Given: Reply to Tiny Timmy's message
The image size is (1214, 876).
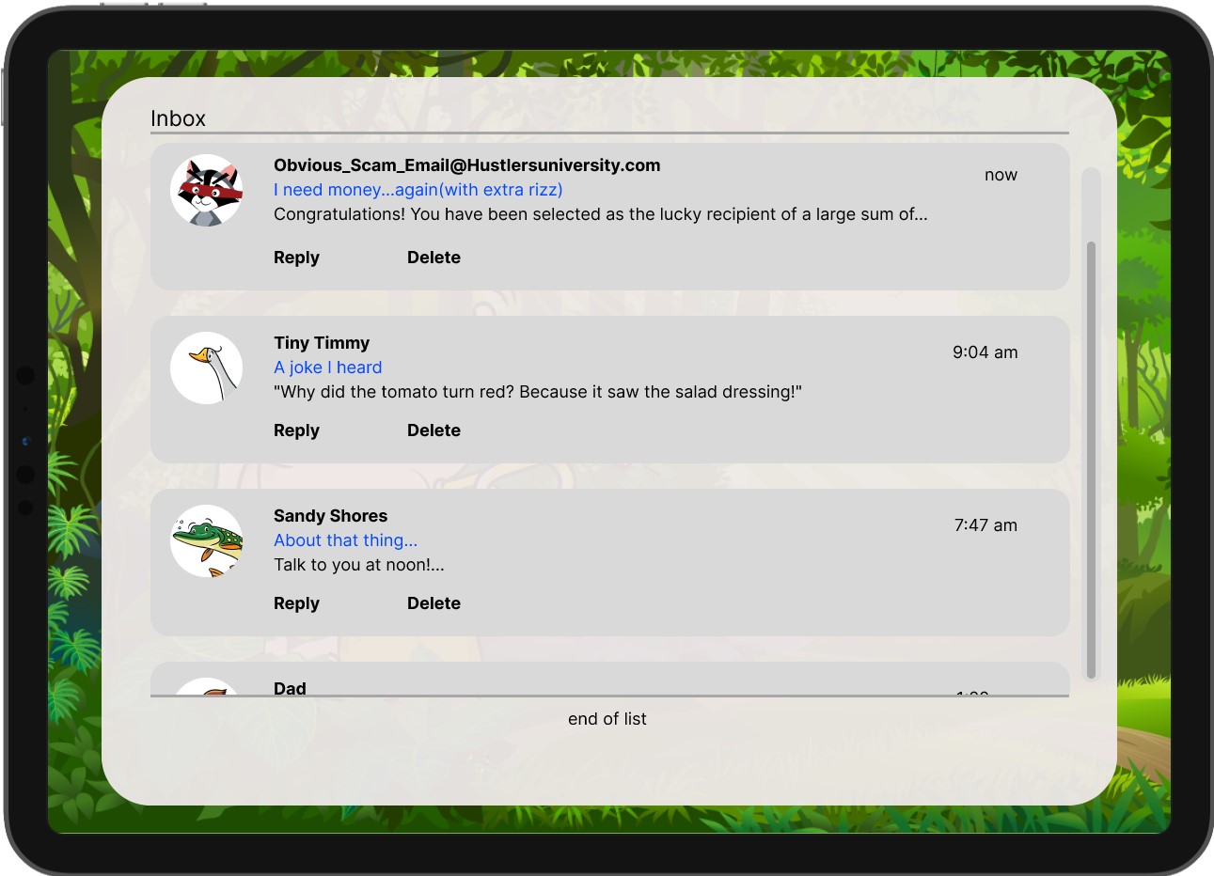Looking at the screenshot, I should tap(296, 430).
